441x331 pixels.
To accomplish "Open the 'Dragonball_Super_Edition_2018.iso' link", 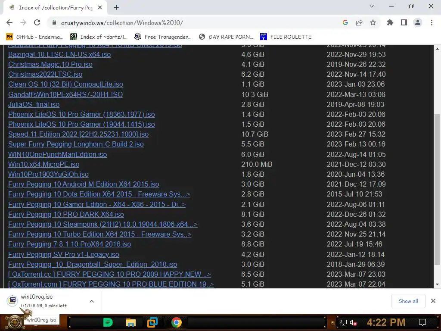I will [93, 265].
